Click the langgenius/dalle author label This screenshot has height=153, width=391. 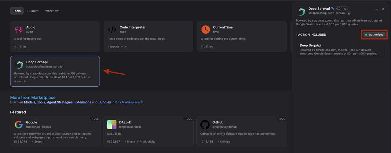(130, 127)
